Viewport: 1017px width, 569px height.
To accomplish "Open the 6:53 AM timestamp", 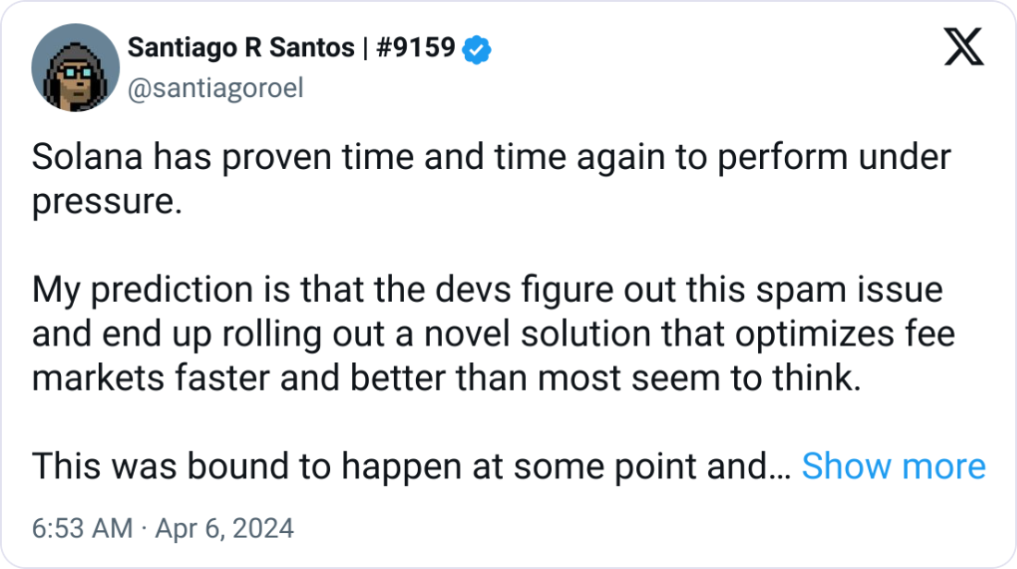I will (x=82, y=528).
